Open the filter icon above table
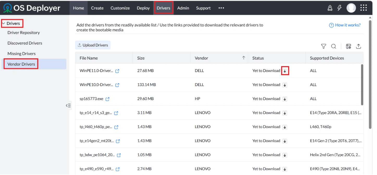The image size is (377, 175). click(x=323, y=46)
